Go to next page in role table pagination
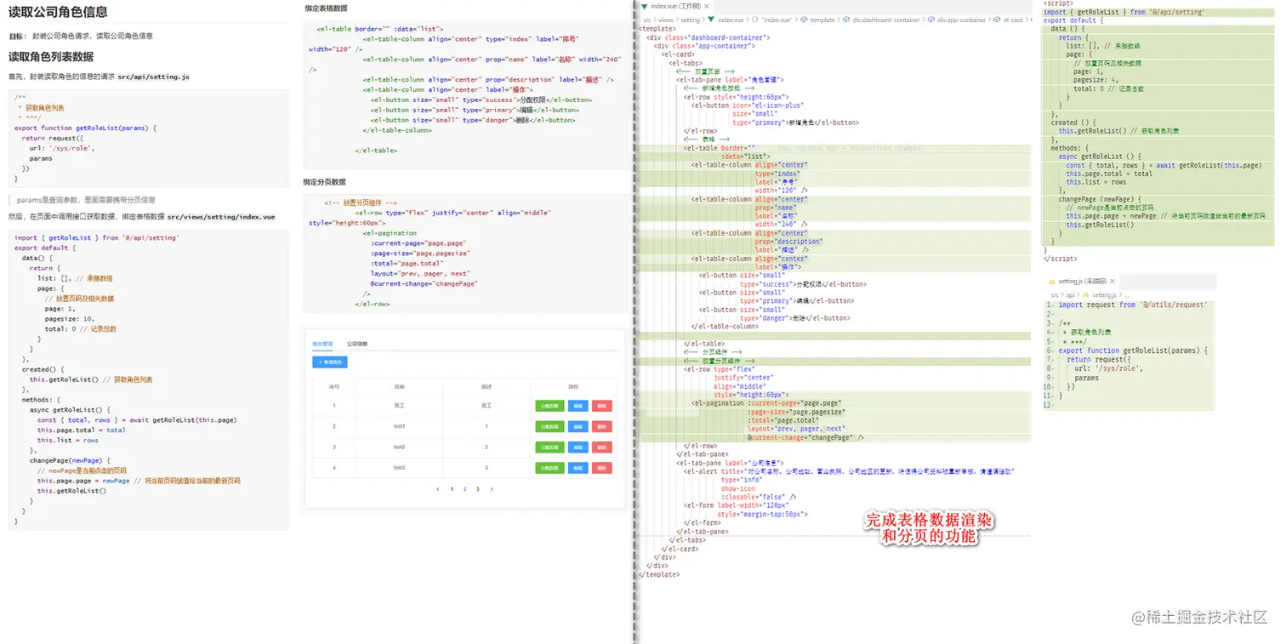1286x644 pixels. click(x=491, y=489)
